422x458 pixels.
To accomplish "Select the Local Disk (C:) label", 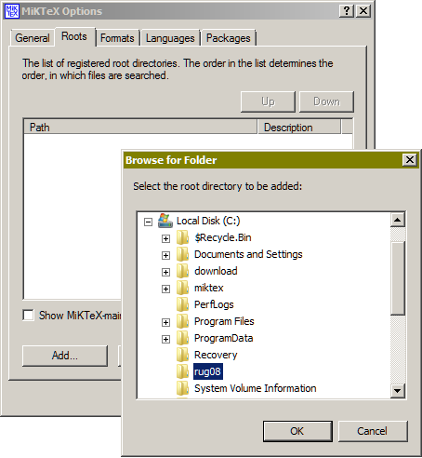I will (x=208, y=221).
